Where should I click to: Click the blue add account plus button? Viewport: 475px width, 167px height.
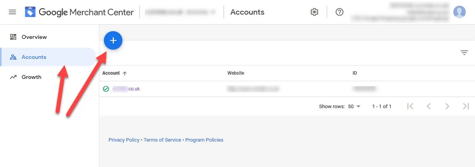pyautogui.click(x=113, y=40)
